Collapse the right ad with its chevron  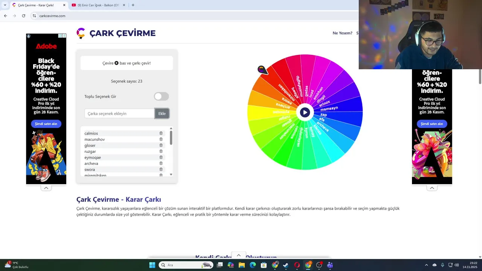coord(432,188)
